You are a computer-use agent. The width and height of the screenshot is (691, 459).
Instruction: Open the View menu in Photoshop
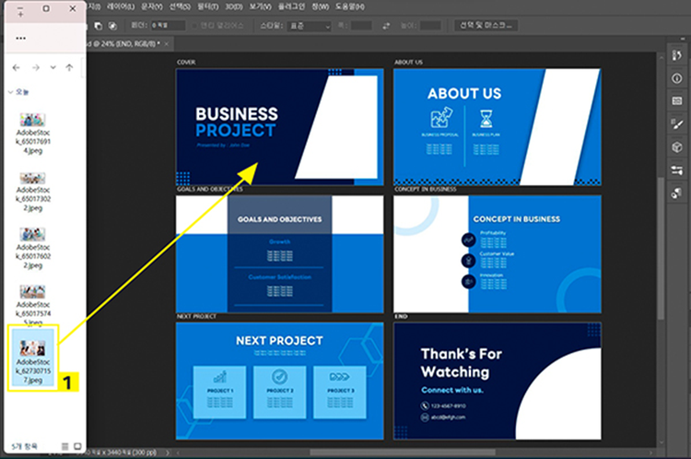coord(261,6)
